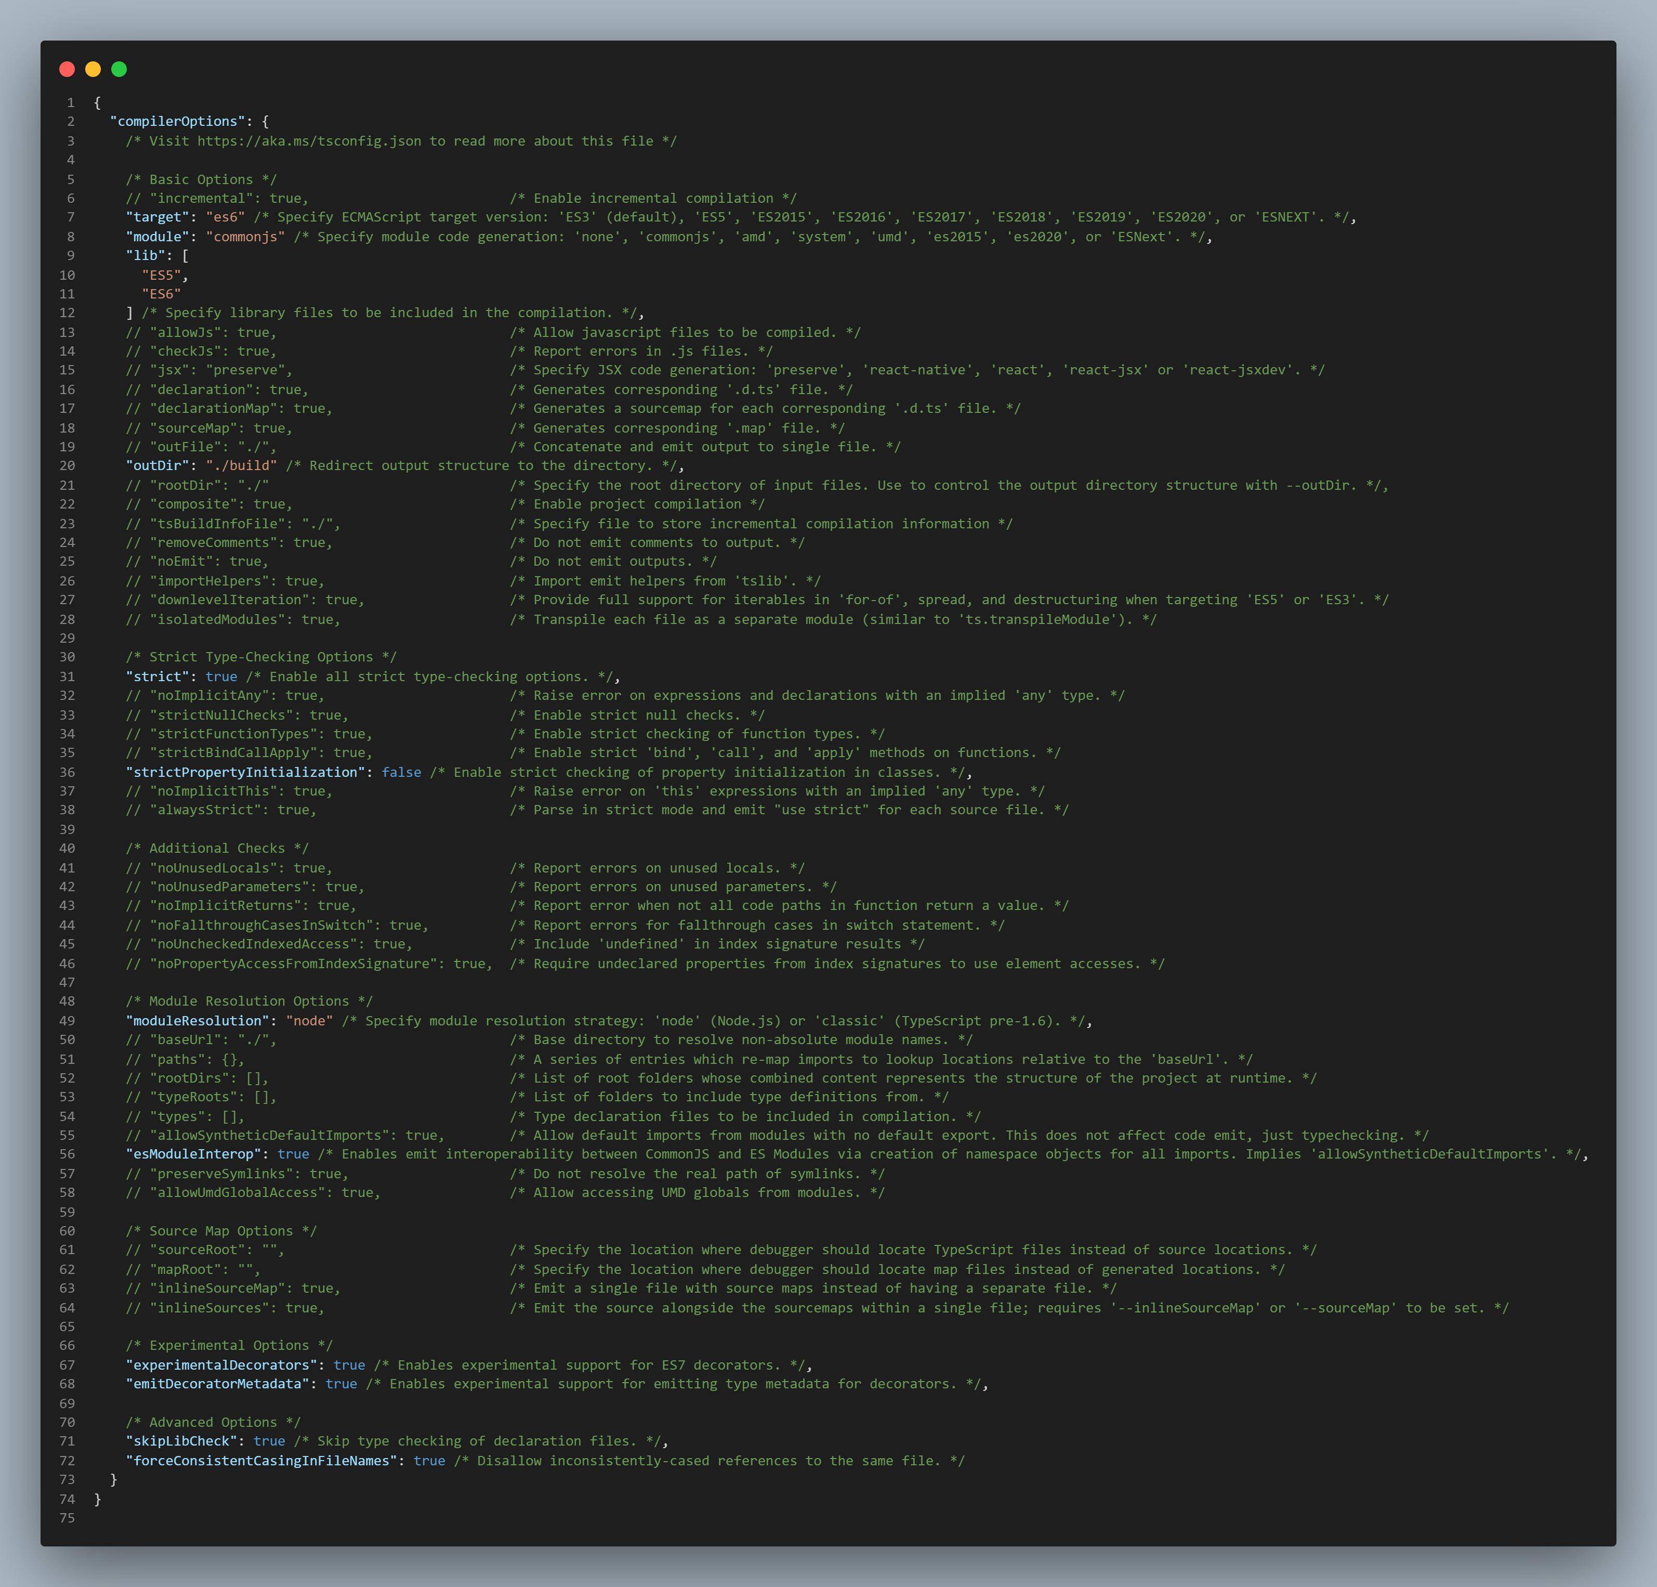
Task: Click the commented "incremental" option line
Action: (x=217, y=199)
